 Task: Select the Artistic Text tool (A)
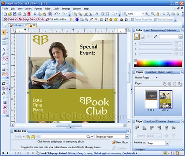click(x=4, y=49)
